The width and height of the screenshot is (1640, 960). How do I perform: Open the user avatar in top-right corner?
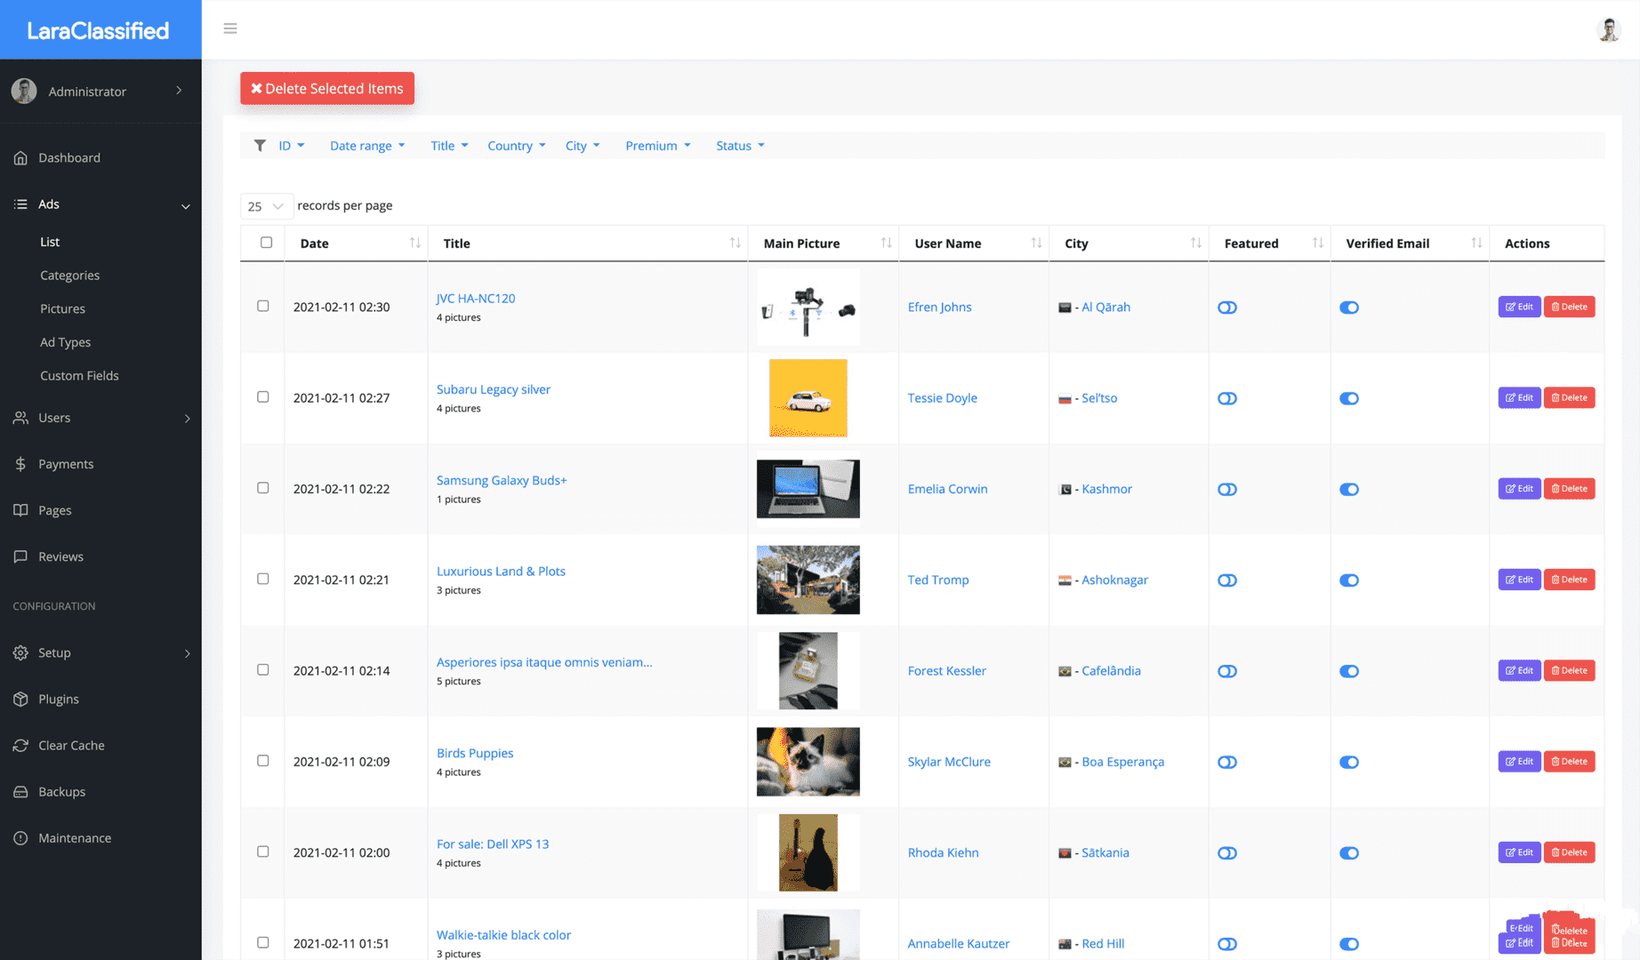[1608, 29]
